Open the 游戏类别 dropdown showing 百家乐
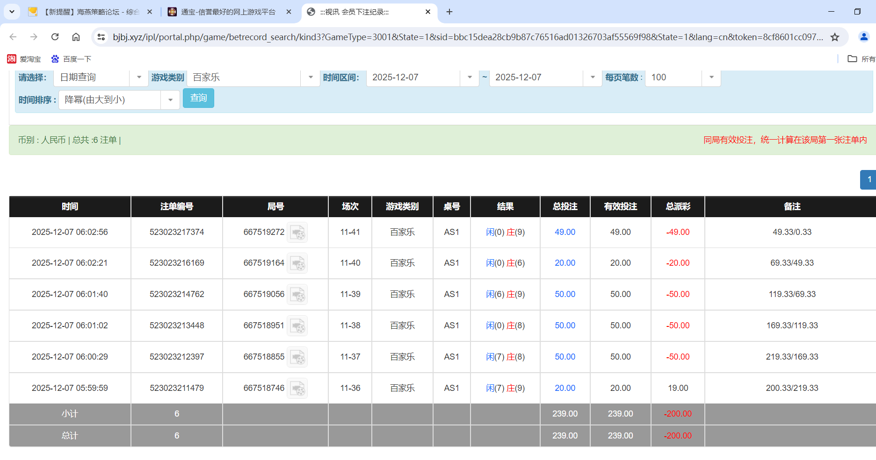The image size is (876, 460). [310, 78]
